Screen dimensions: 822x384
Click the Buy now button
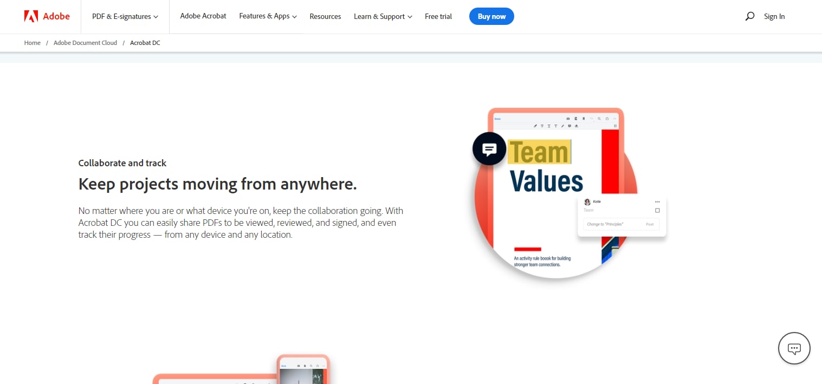[491, 16]
